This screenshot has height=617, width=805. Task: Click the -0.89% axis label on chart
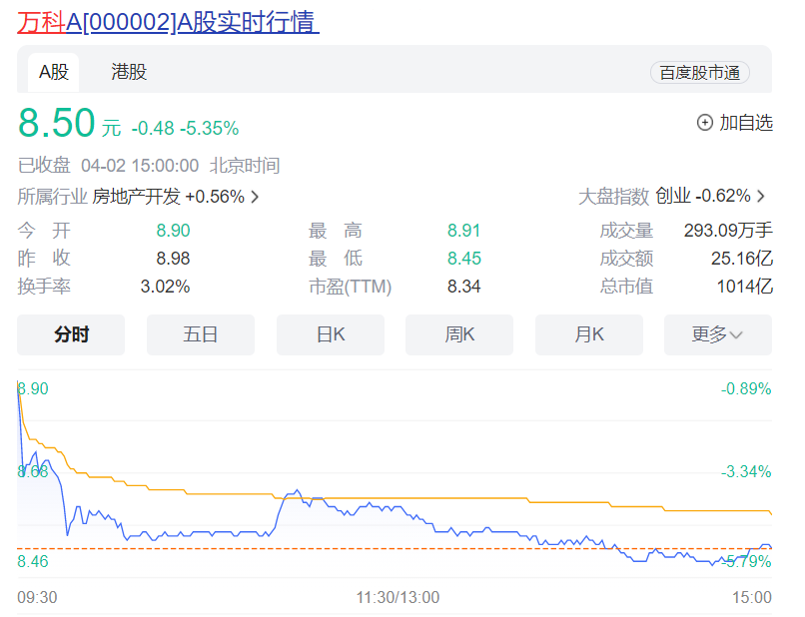pyautogui.click(x=746, y=388)
